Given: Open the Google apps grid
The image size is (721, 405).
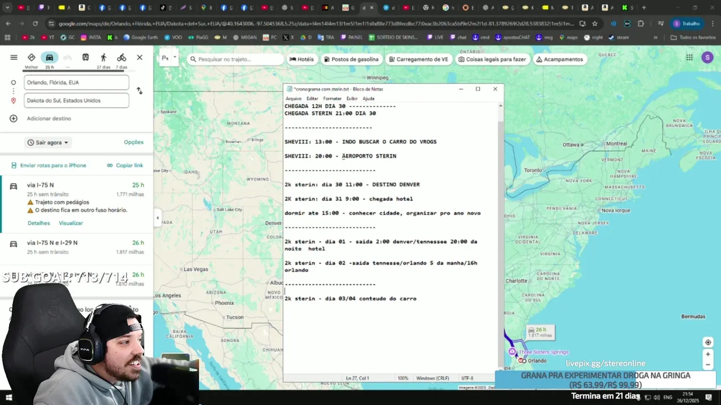Looking at the screenshot, I should [x=689, y=57].
